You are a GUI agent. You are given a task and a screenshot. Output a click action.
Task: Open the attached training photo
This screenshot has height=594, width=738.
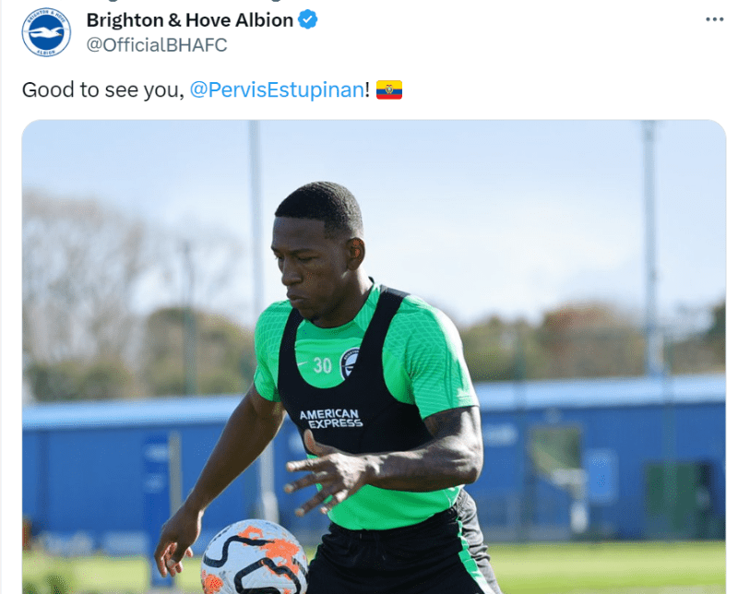374,357
